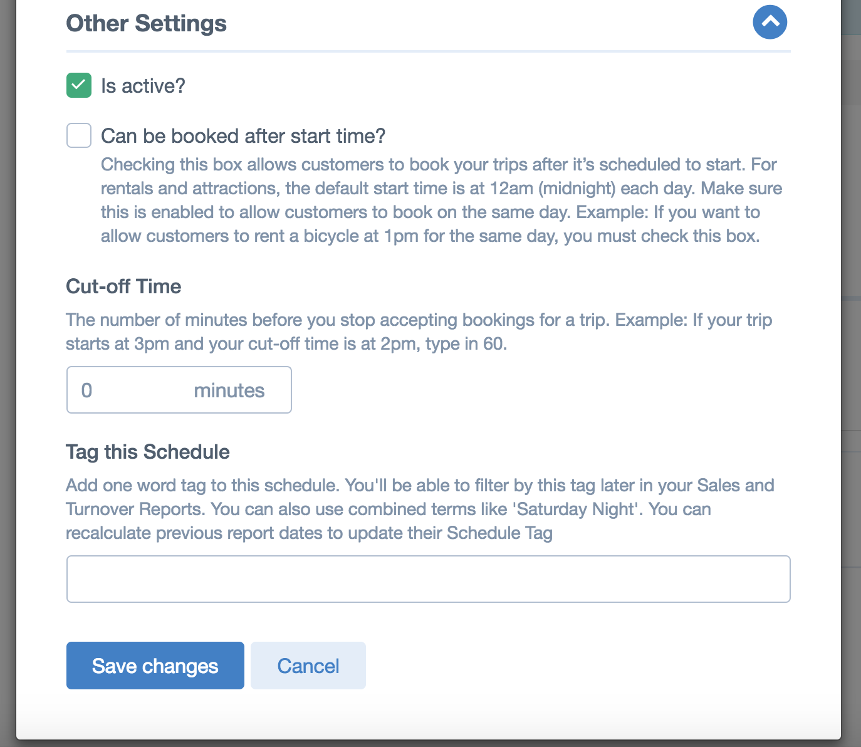The image size is (861, 747).
Task: Click the 'Is active?' label text
Action: (x=143, y=86)
